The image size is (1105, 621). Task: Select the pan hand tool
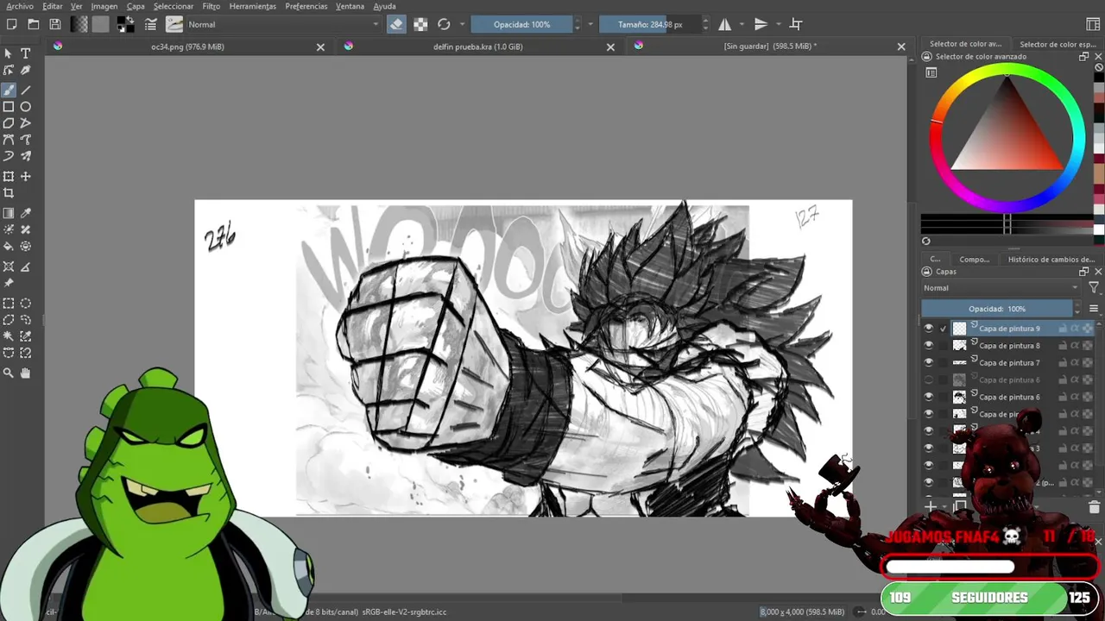(x=26, y=373)
